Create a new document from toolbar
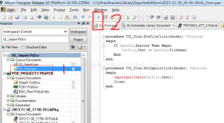Image resolution: width=224 pixels, height=123 pixels. [4, 17]
